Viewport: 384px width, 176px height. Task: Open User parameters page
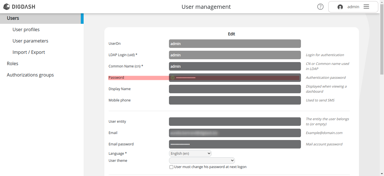(x=30, y=41)
